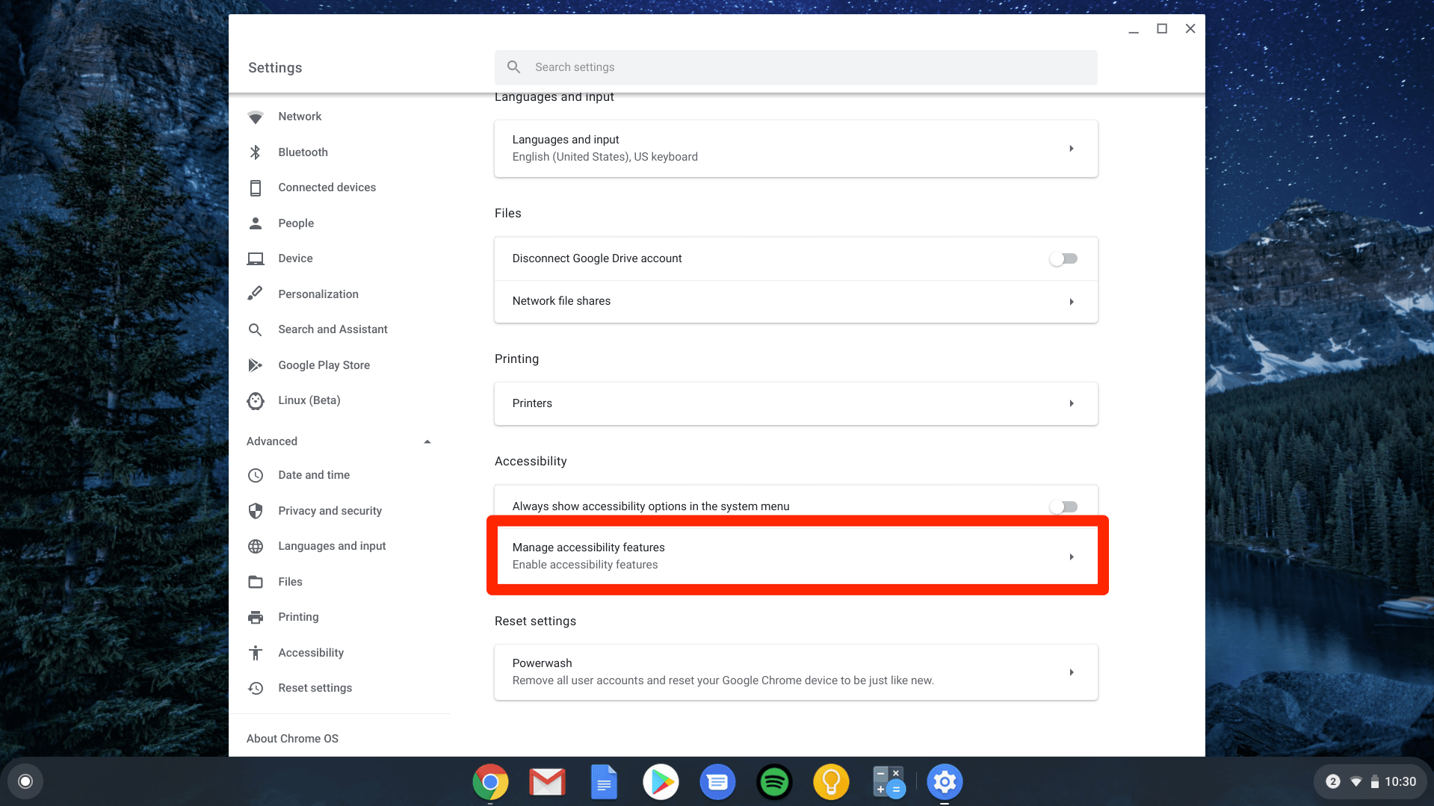Screen dimensions: 1434x806
Task: Click the "Files" section heading
Action: point(508,214)
